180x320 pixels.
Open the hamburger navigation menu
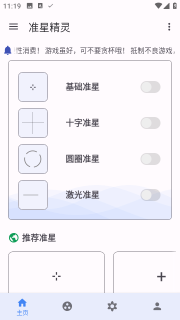pyautogui.click(x=13, y=26)
